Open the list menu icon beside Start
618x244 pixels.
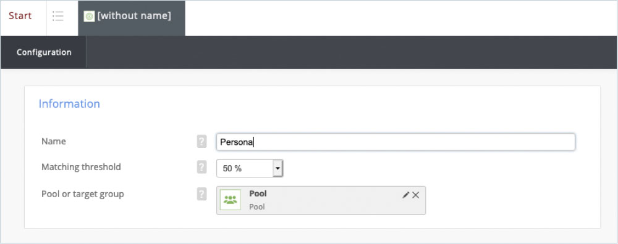tap(58, 16)
